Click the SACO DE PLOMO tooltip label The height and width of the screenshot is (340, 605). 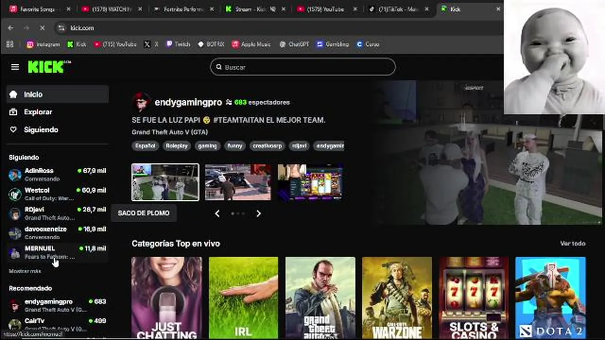pos(144,213)
